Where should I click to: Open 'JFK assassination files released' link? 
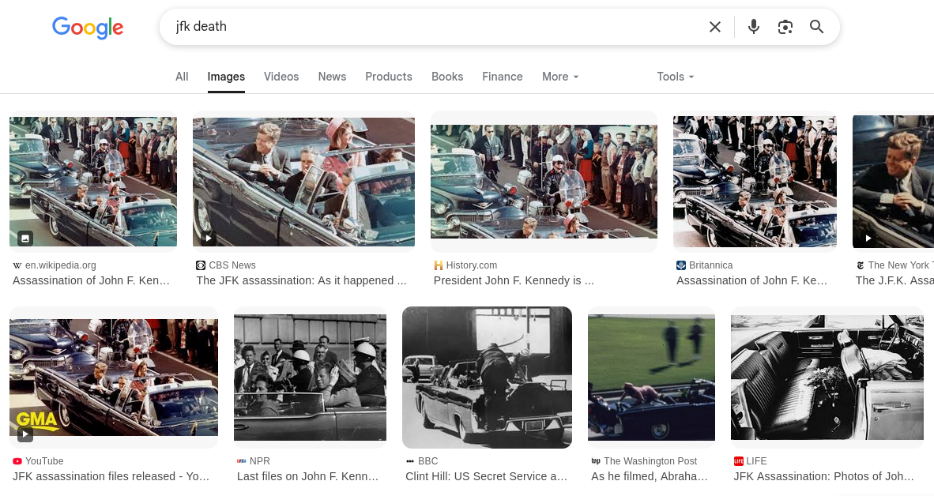pyautogui.click(x=111, y=476)
